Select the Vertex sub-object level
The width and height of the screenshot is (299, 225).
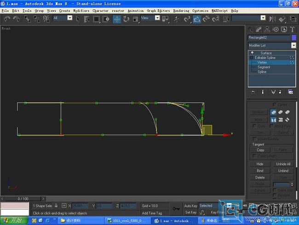point(262,62)
